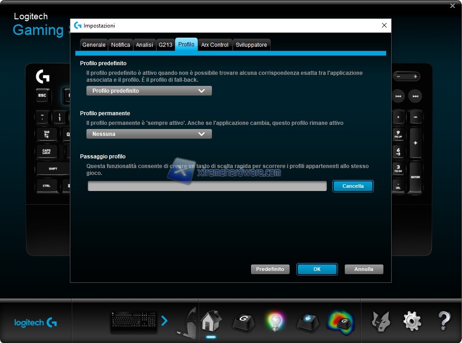Click the Home icon in bottom toolbar
The image size is (462, 343).
pos(211,321)
